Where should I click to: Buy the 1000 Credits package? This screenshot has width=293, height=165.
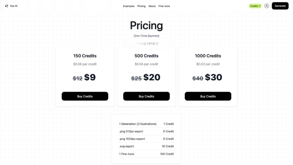(208, 96)
